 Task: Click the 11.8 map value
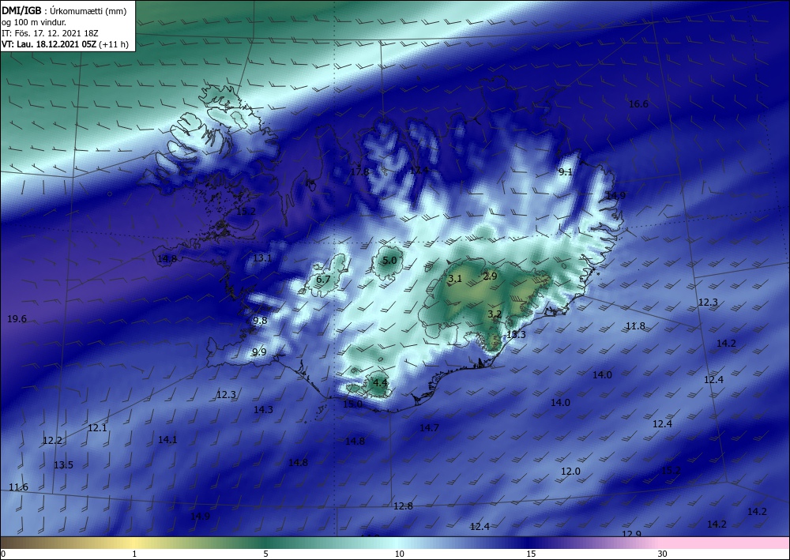tap(635, 326)
